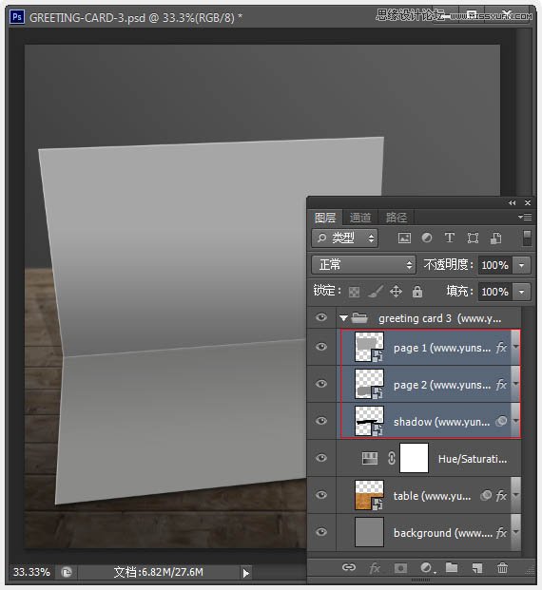Lock position move-arrows icon
The height and width of the screenshot is (590, 542).
tap(396, 292)
